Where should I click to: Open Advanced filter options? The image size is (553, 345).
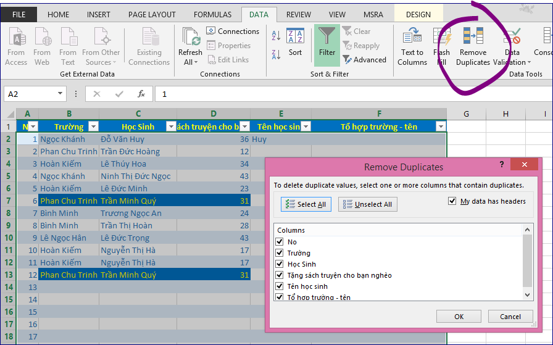click(x=364, y=60)
